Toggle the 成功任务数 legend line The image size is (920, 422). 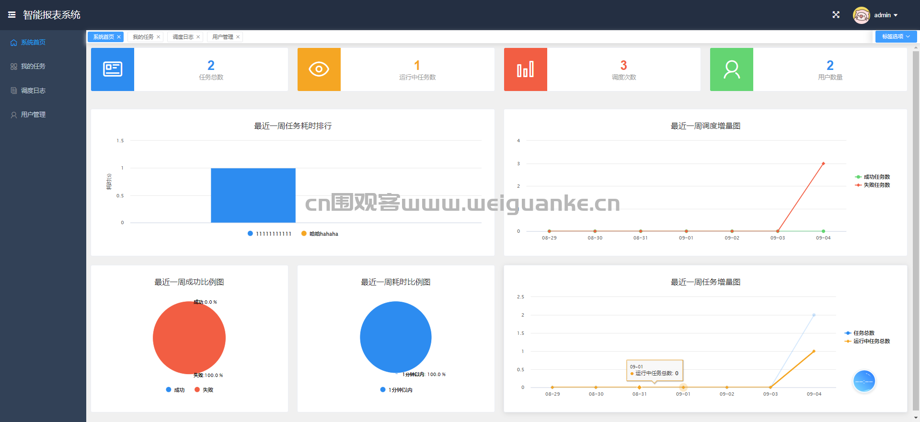pos(873,177)
